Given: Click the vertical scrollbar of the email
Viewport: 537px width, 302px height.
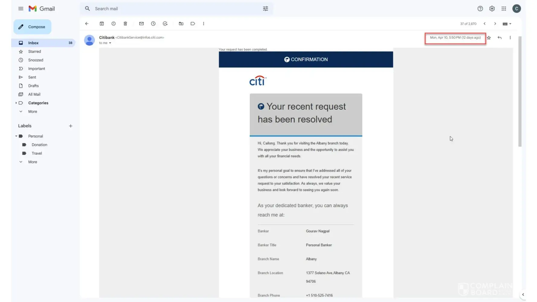Looking at the screenshot, I should tap(520, 91).
